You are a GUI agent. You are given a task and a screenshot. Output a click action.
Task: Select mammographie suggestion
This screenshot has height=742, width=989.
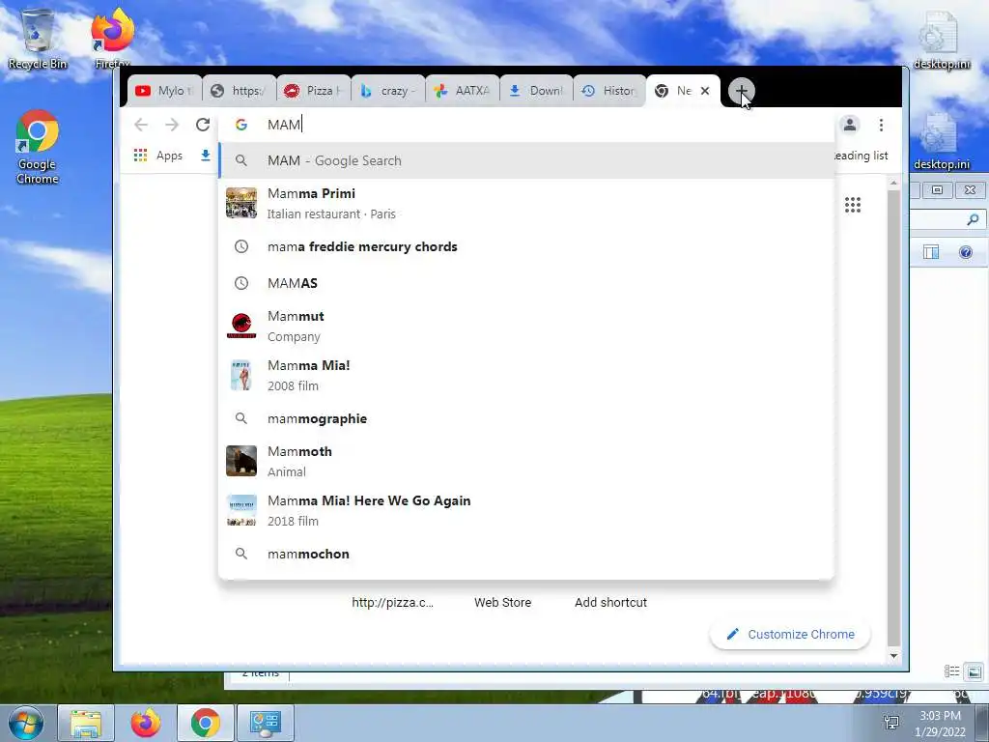(526, 418)
